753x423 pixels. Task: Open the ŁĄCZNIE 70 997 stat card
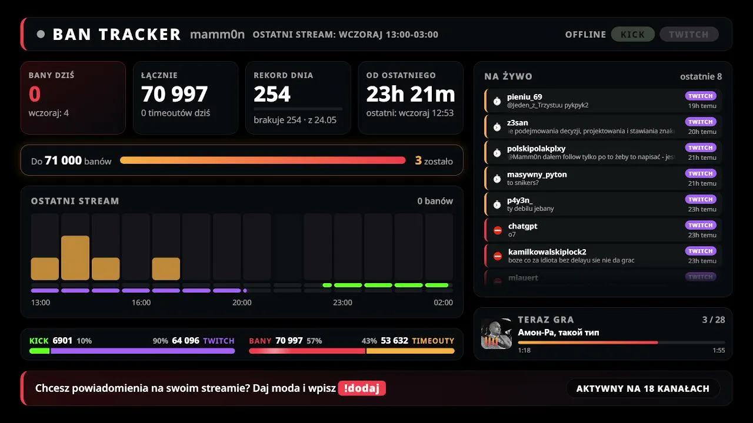coord(185,98)
